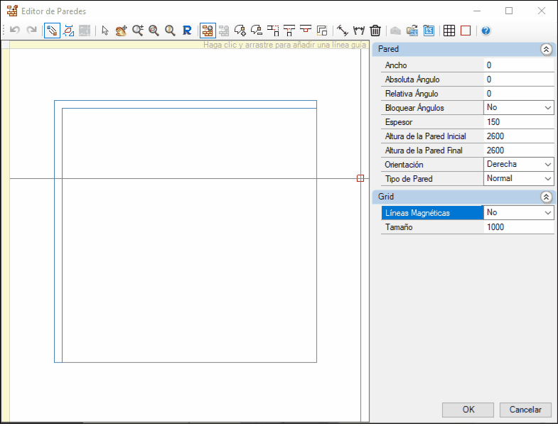Click the T-junction wall icon with dashed red
The height and width of the screenshot is (426, 558).
[289, 31]
